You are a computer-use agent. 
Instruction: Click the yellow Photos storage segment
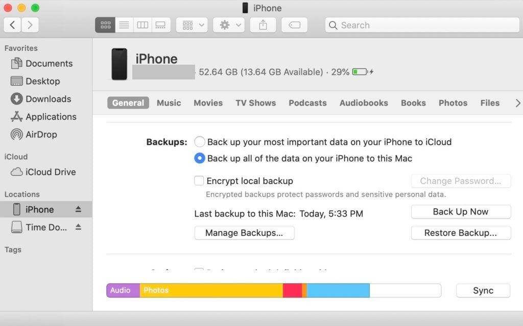coord(211,290)
